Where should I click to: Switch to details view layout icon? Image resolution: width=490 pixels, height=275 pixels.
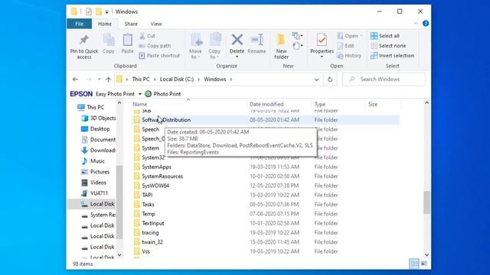point(414,264)
